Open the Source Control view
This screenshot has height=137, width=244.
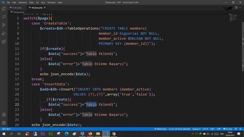(x=4, y=25)
